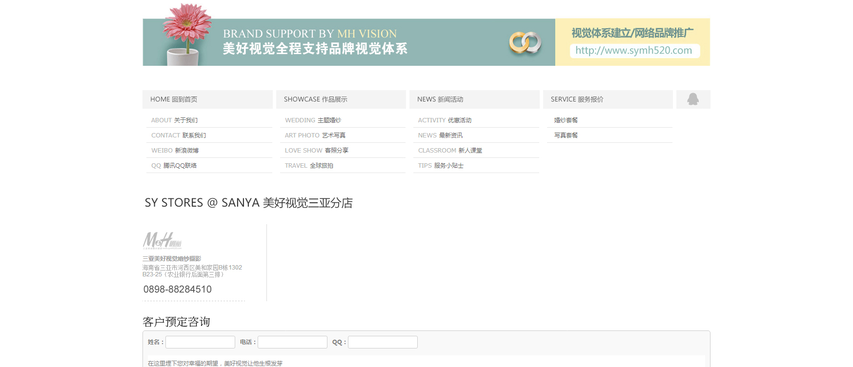Open TRAVEL 全球旅拍 link
853x367 pixels.
click(309, 166)
